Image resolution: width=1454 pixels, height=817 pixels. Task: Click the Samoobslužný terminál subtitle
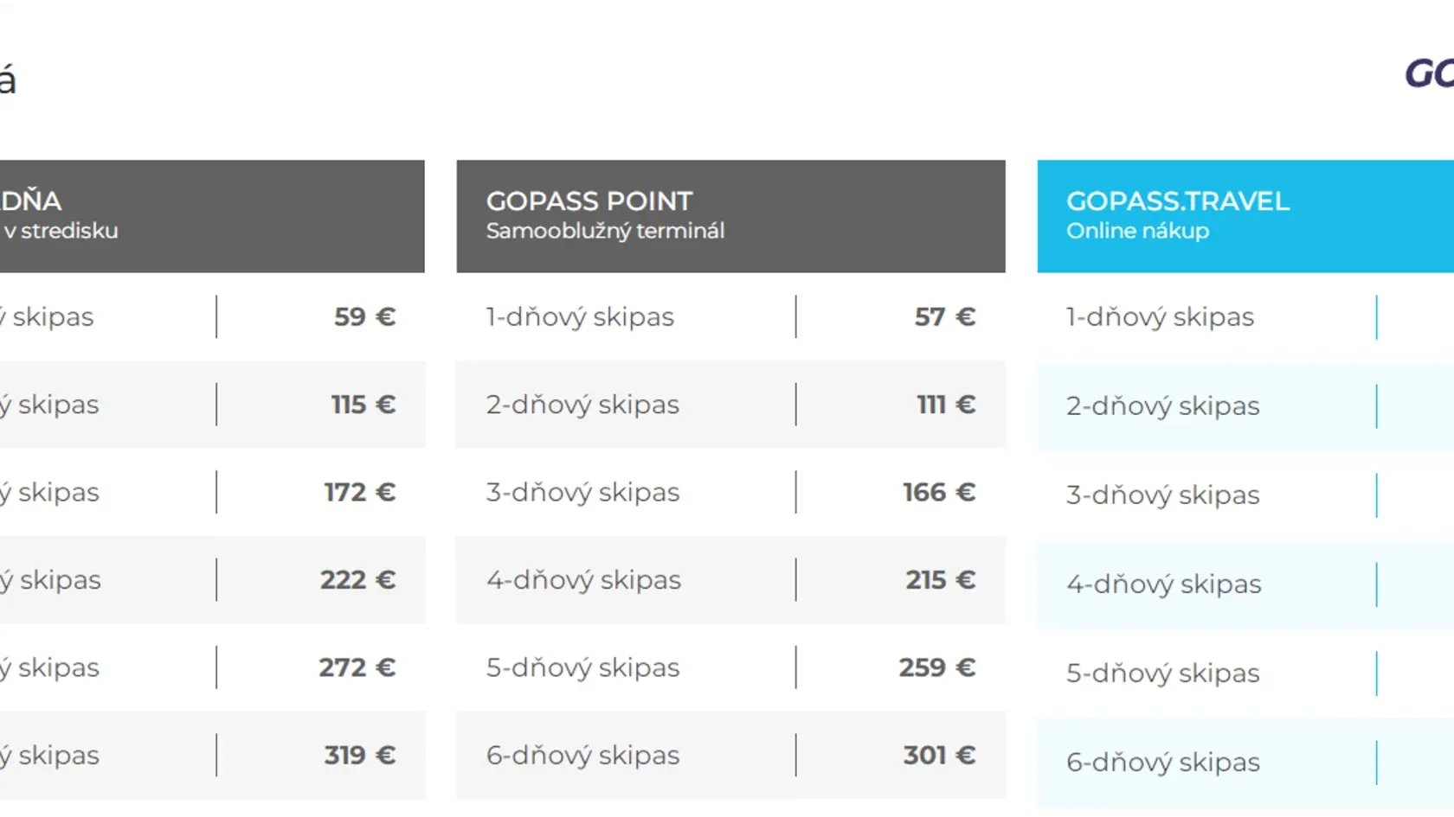(605, 231)
